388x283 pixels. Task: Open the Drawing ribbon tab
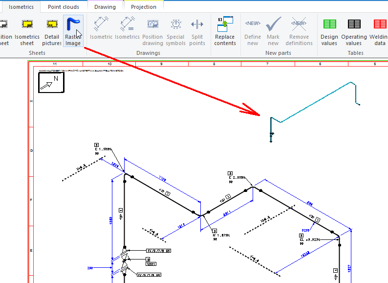pos(105,7)
